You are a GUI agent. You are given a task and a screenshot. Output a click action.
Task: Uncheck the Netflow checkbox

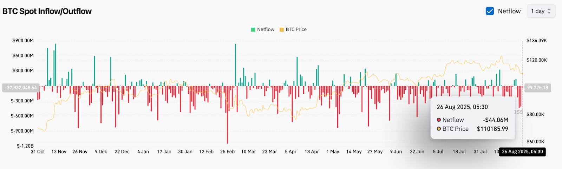[x=490, y=11]
